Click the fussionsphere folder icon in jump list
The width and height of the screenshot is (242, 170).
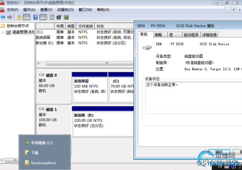pyautogui.click(x=27, y=163)
